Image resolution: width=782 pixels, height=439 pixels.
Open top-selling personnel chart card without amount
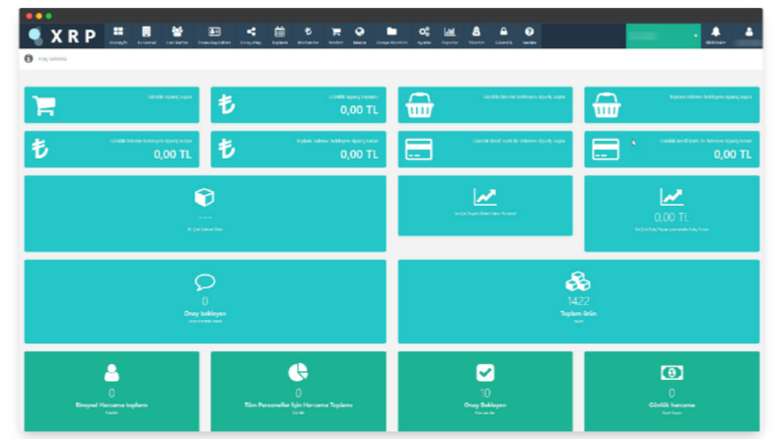point(485,206)
